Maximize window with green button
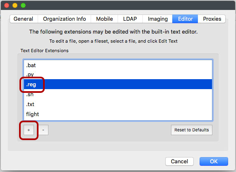This screenshot has height=172, width=236. click(23, 5)
